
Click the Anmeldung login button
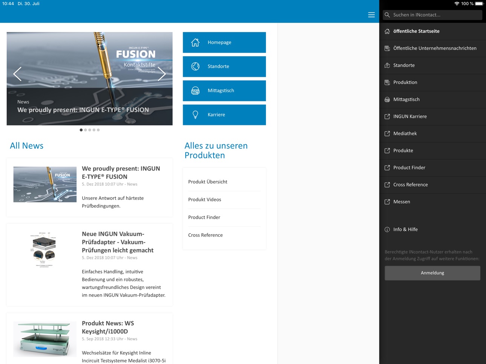(433, 273)
